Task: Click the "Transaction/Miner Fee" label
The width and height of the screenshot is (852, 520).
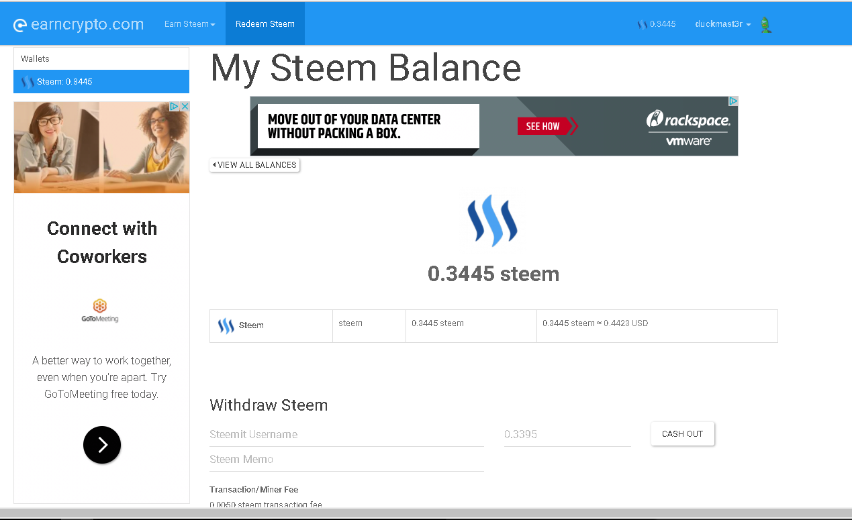Action: click(x=254, y=490)
